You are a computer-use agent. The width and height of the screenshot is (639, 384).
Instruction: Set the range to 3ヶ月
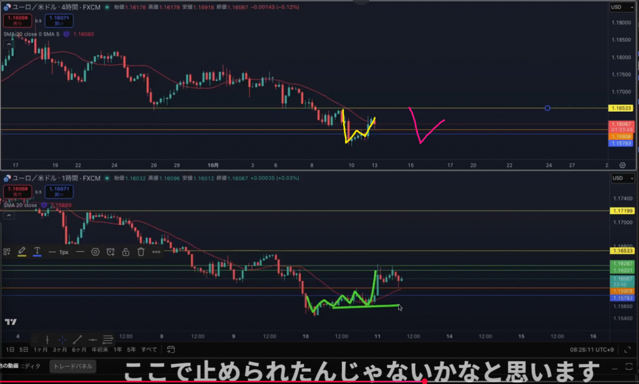click(59, 350)
